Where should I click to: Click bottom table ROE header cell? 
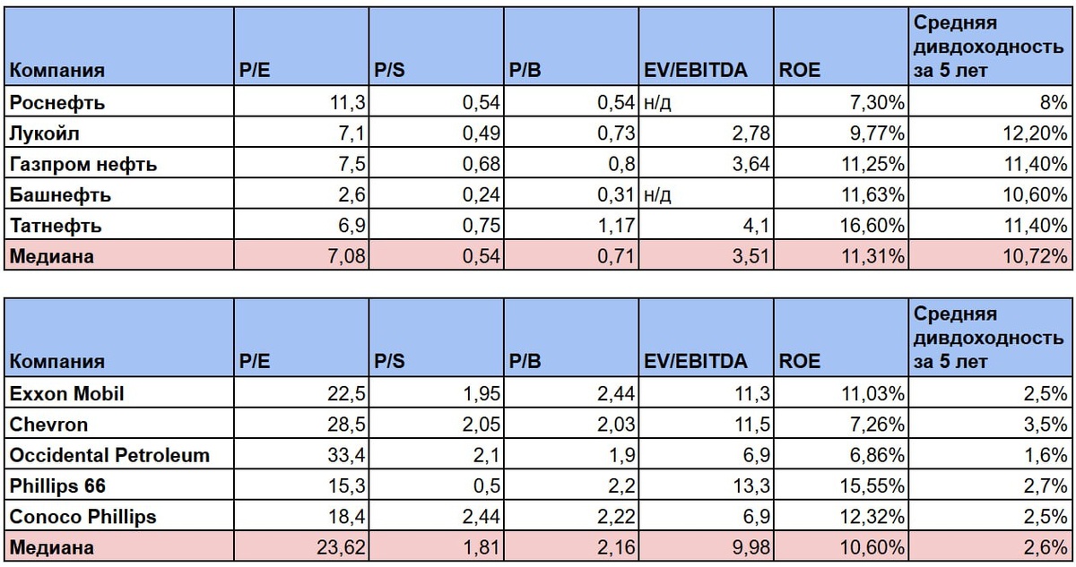841,339
